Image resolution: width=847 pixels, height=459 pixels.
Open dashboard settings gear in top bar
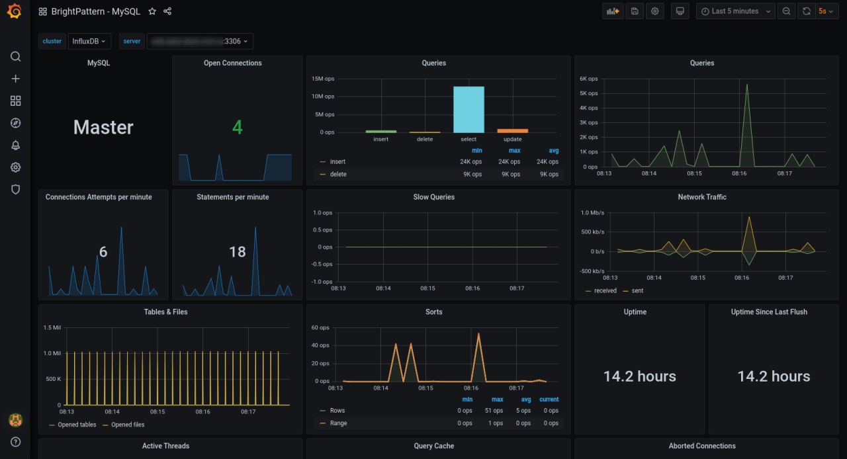point(655,11)
